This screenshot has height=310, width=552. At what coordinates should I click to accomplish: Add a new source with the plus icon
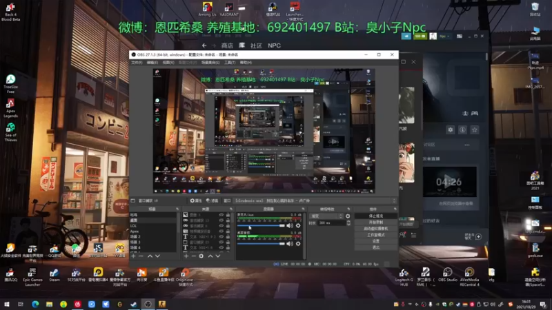pyautogui.click(x=186, y=256)
